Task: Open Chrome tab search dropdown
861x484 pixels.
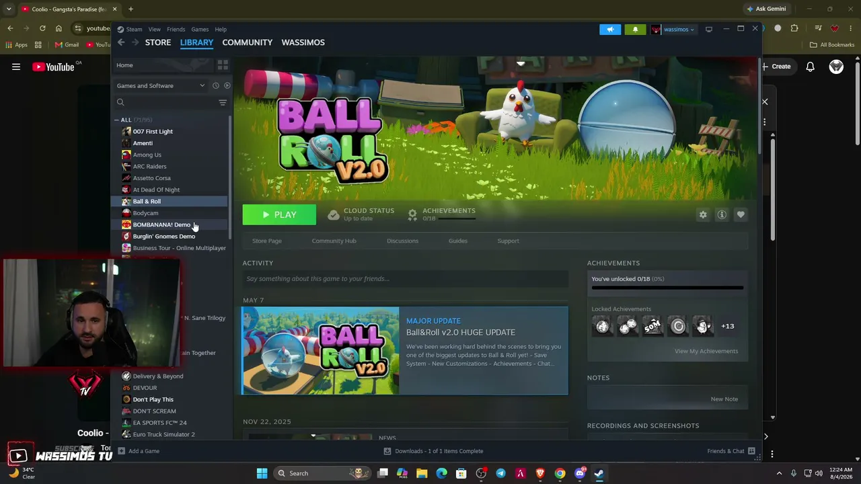Action: (9, 9)
